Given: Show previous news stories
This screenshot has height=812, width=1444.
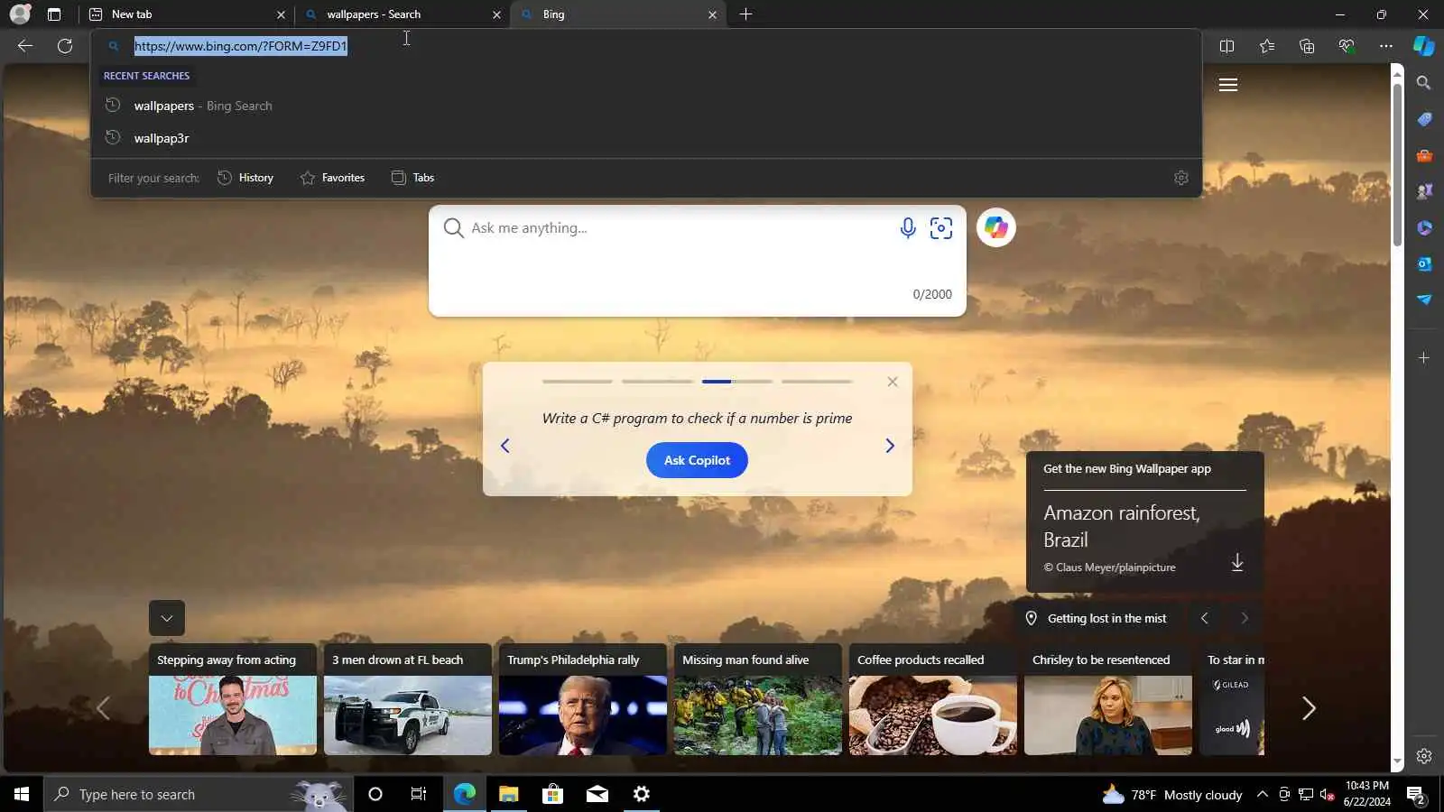Looking at the screenshot, I should click(103, 708).
